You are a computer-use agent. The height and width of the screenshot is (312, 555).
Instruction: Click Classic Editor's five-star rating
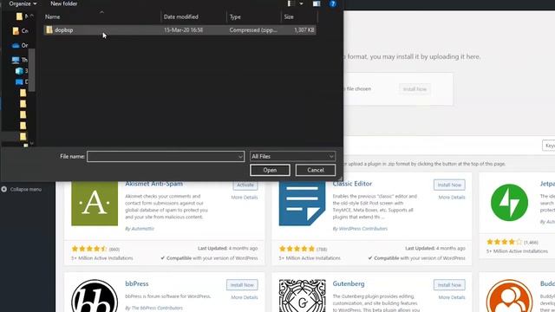297,249
